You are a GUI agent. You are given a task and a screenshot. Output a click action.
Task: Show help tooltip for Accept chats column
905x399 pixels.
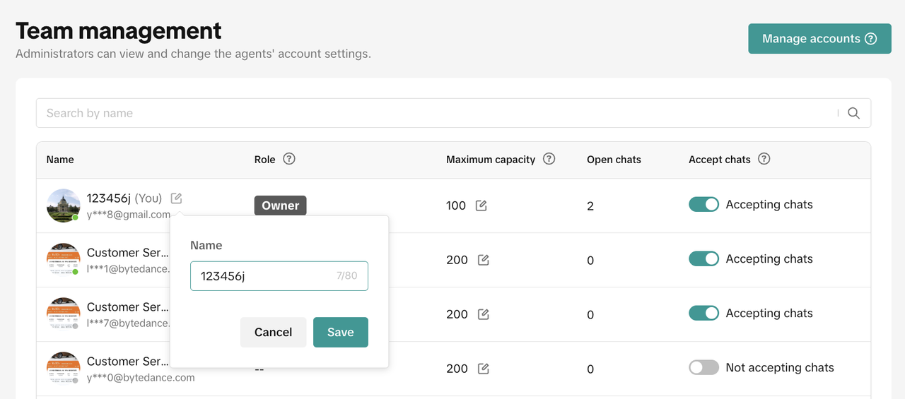[x=764, y=159]
